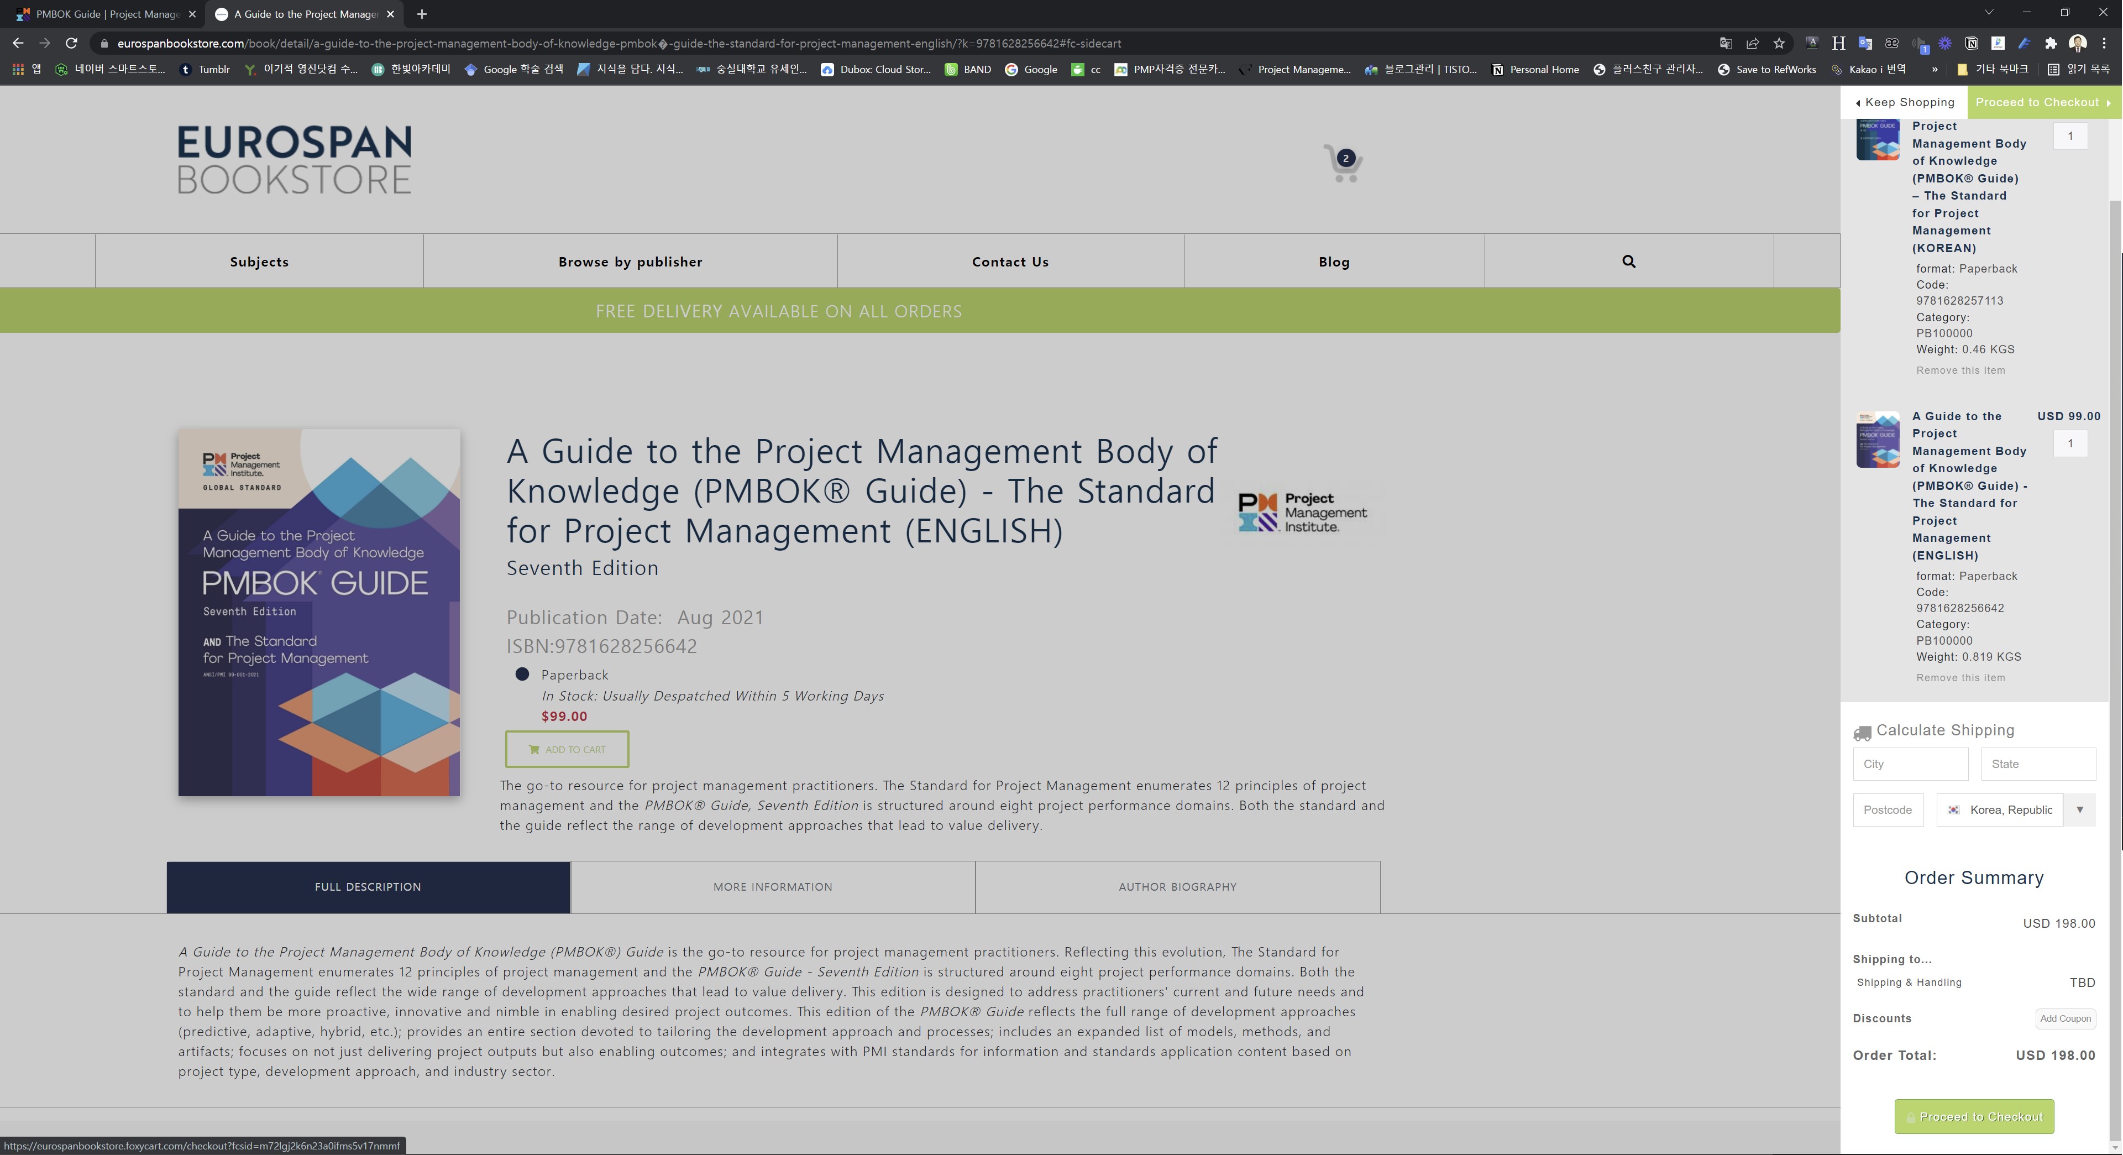Viewport: 2123px width, 1155px height.
Task: Open the Chrome tab search dropdown arrow
Action: click(x=1989, y=13)
